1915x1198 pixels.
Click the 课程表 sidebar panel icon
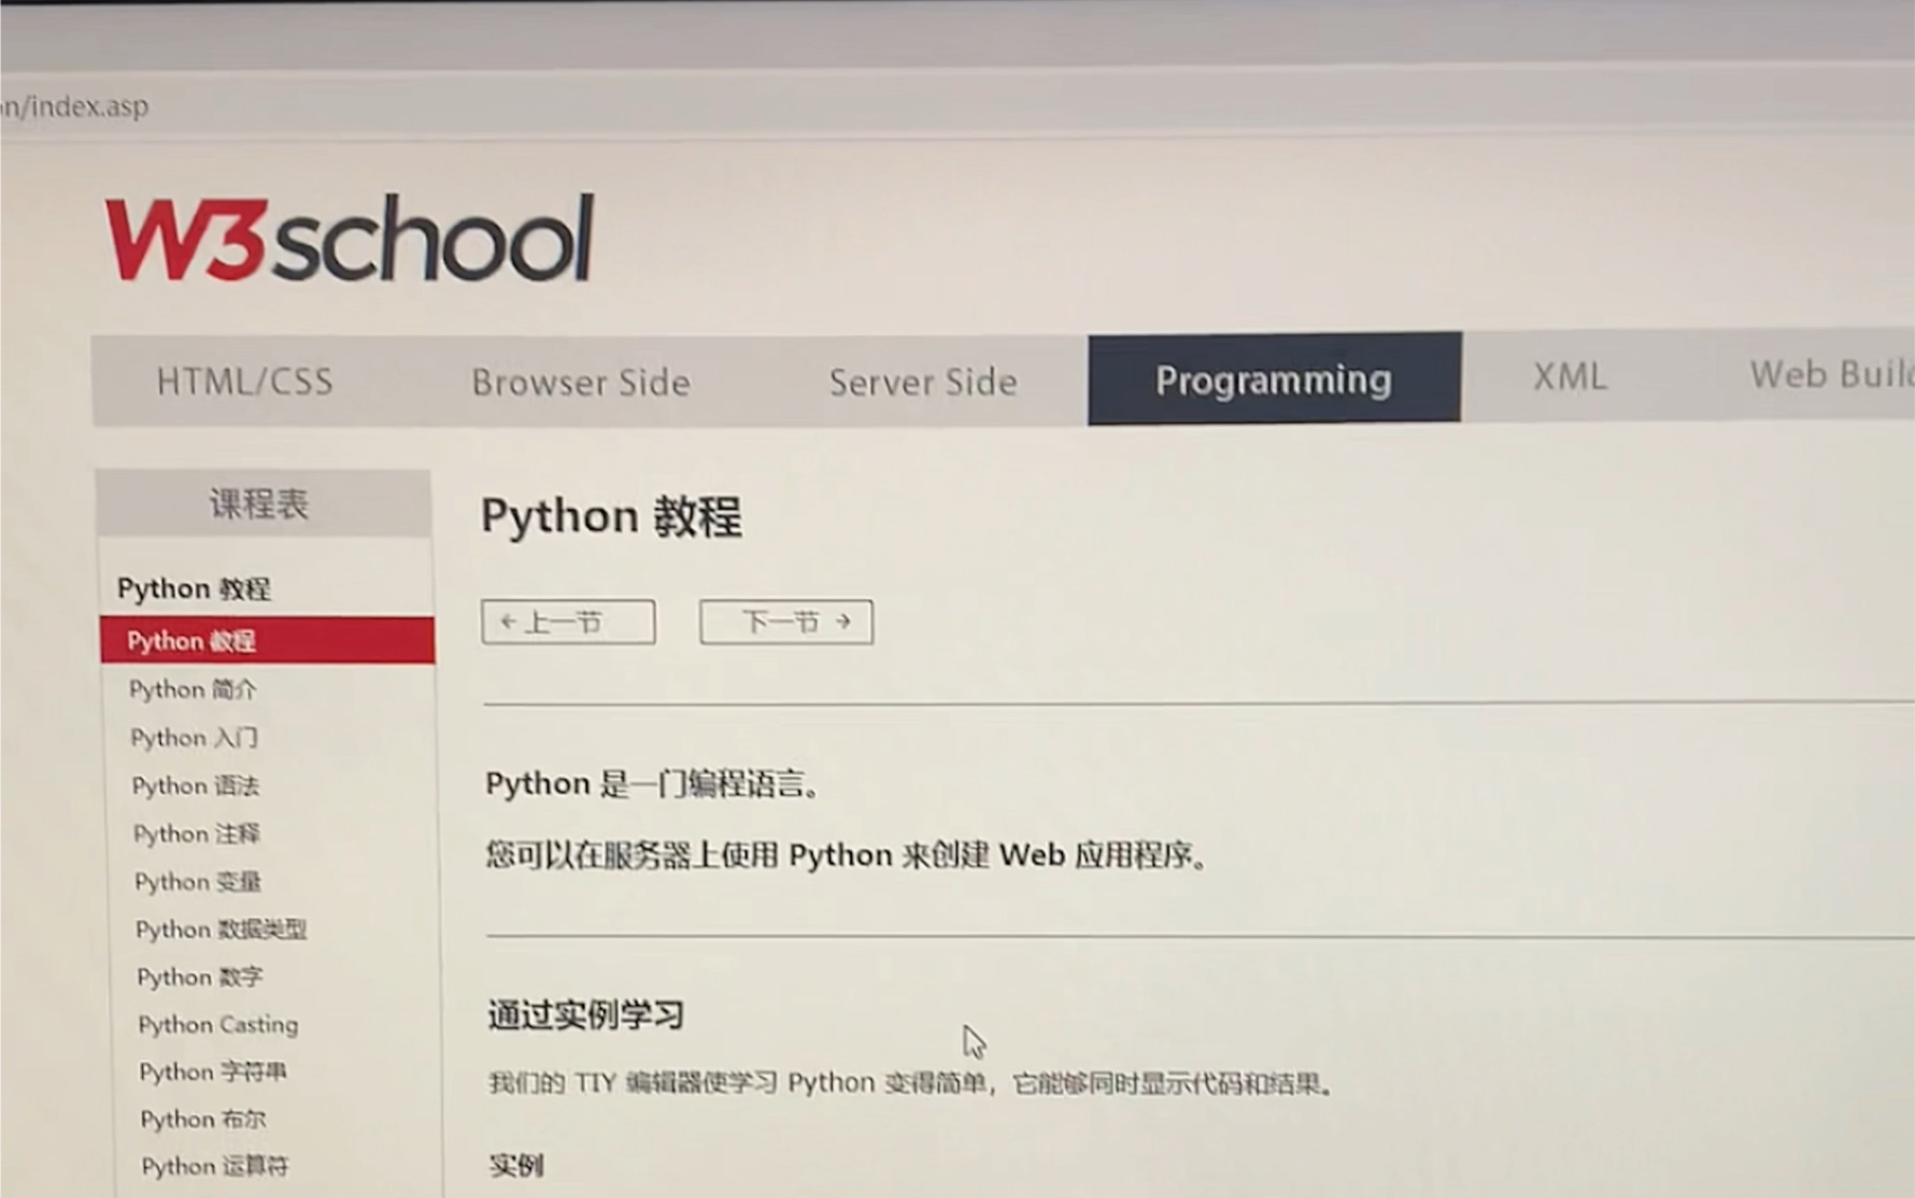tap(264, 501)
